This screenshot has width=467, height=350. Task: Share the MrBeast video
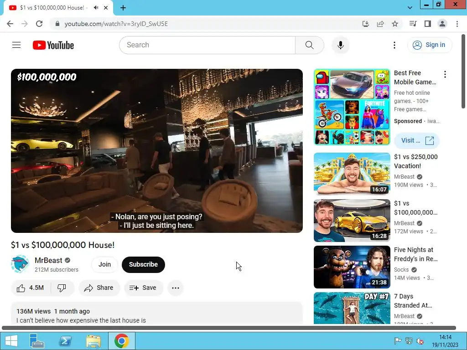tap(99, 288)
